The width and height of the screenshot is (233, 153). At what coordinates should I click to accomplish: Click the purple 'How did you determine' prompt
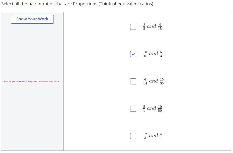32,82
